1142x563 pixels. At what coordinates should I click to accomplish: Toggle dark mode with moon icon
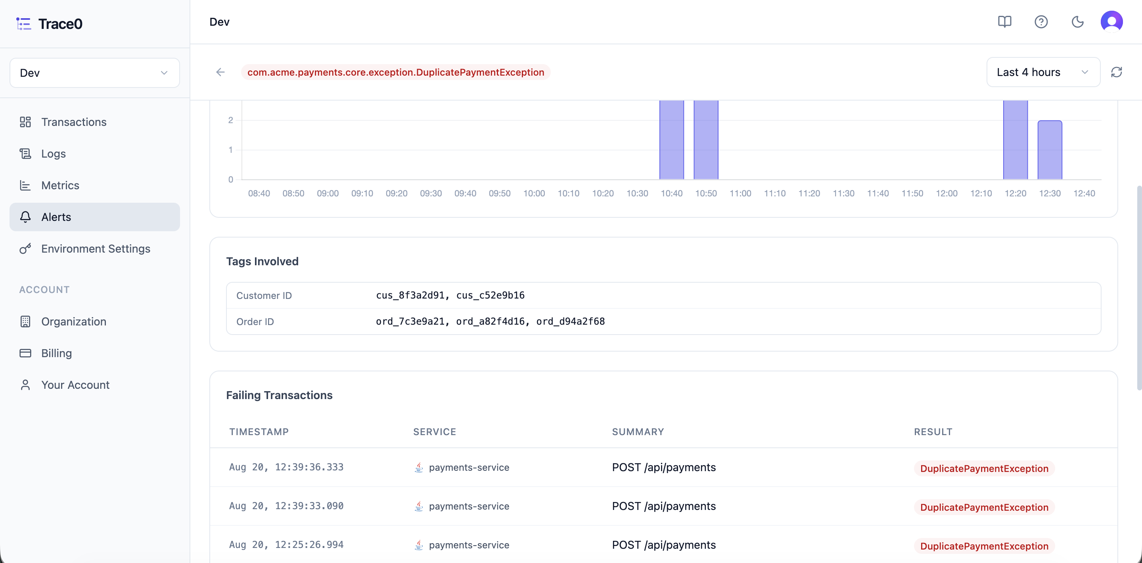[1077, 22]
